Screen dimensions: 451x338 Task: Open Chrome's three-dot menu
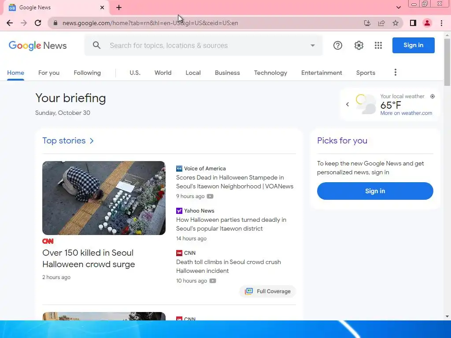coord(441,23)
